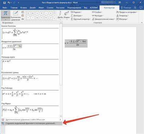
Task: Switch to the Вид tab
Action: (x=86, y=8)
